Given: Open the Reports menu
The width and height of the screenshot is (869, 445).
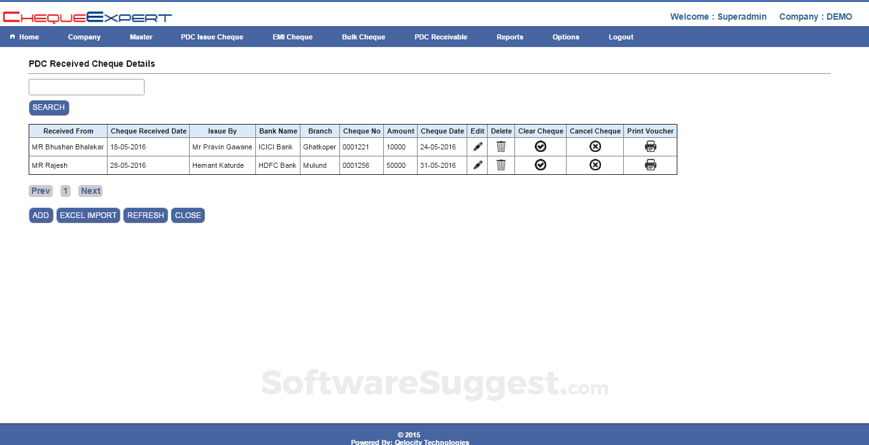Looking at the screenshot, I should click(509, 36).
